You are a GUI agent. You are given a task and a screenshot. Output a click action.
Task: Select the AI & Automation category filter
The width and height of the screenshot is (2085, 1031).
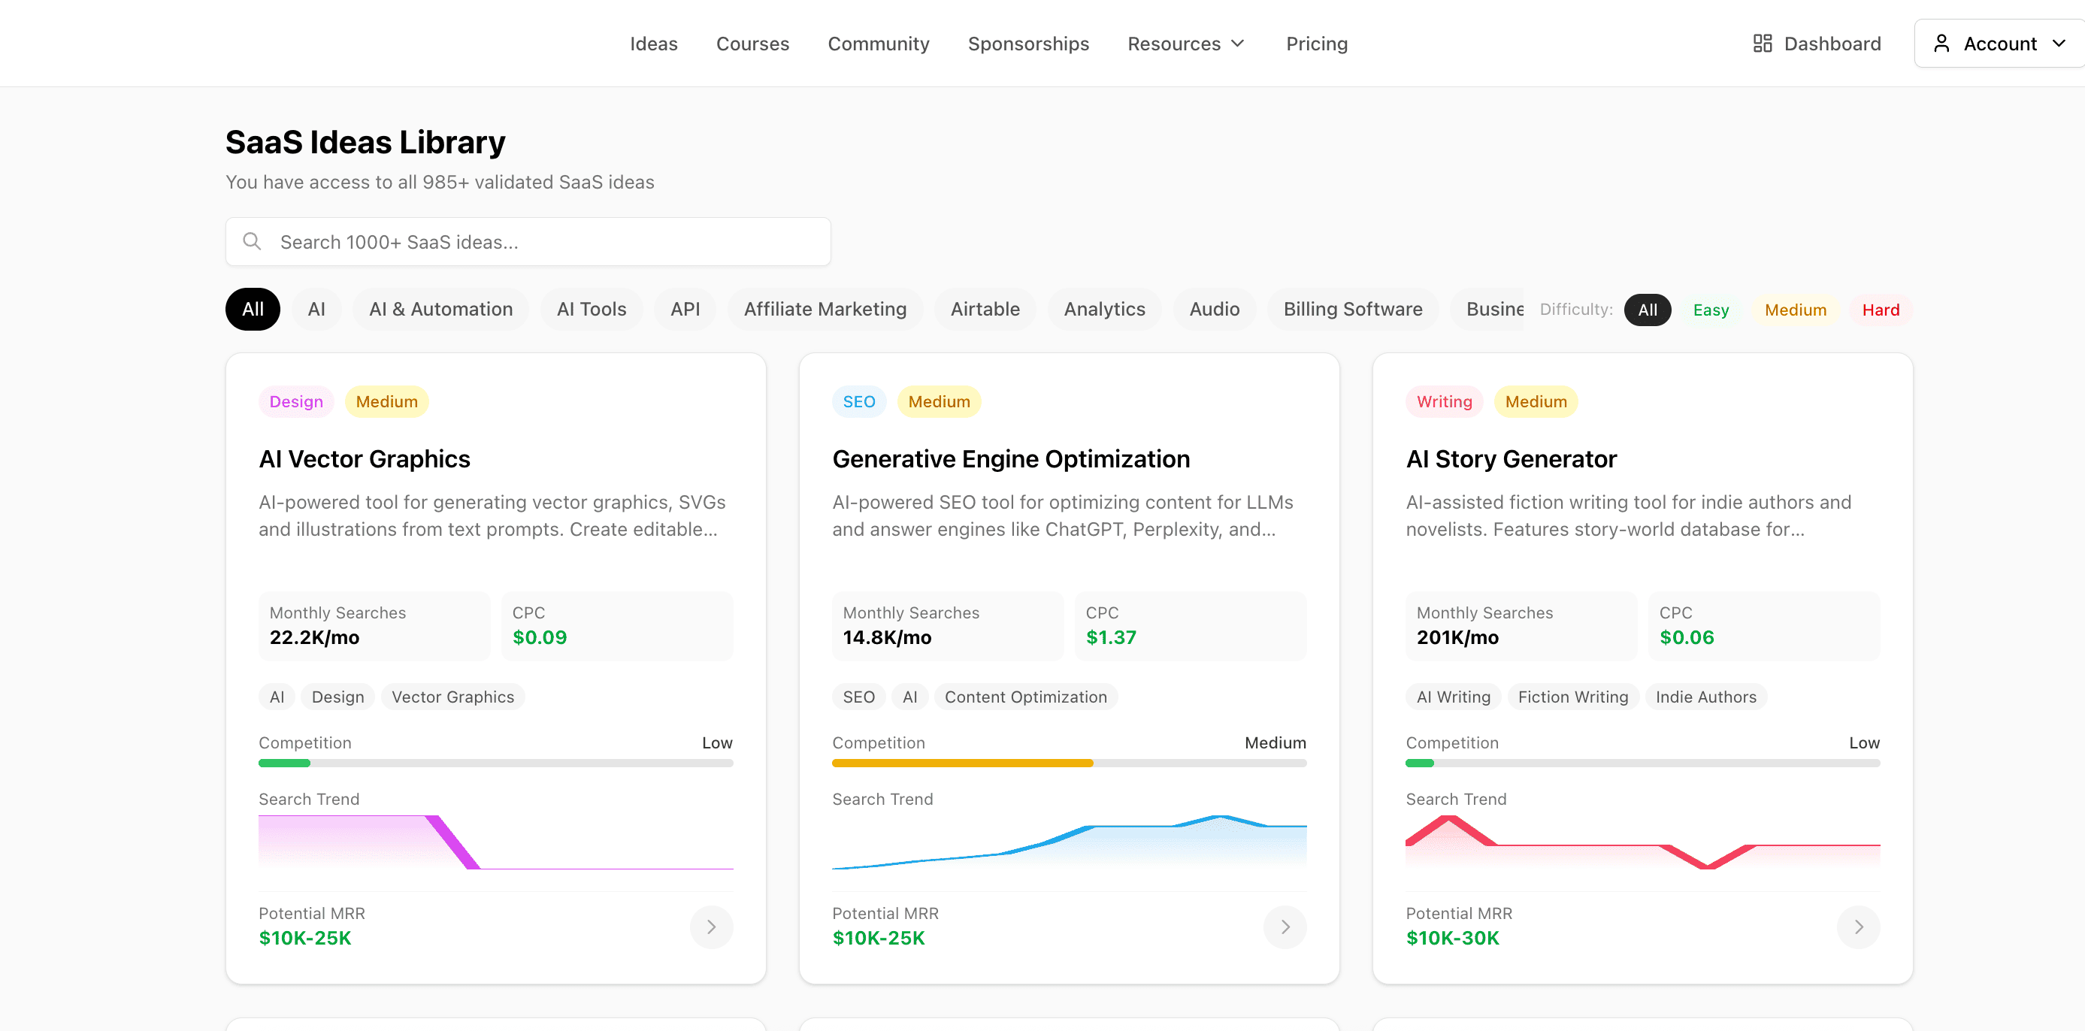(x=440, y=308)
